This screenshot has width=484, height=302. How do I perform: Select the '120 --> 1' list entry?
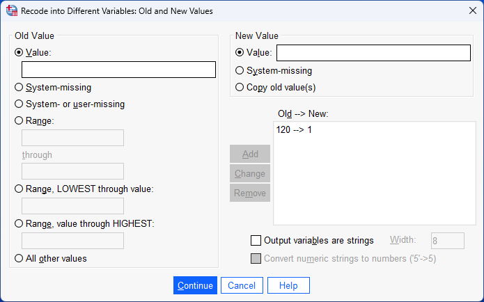pyautogui.click(x=294, y=130)
